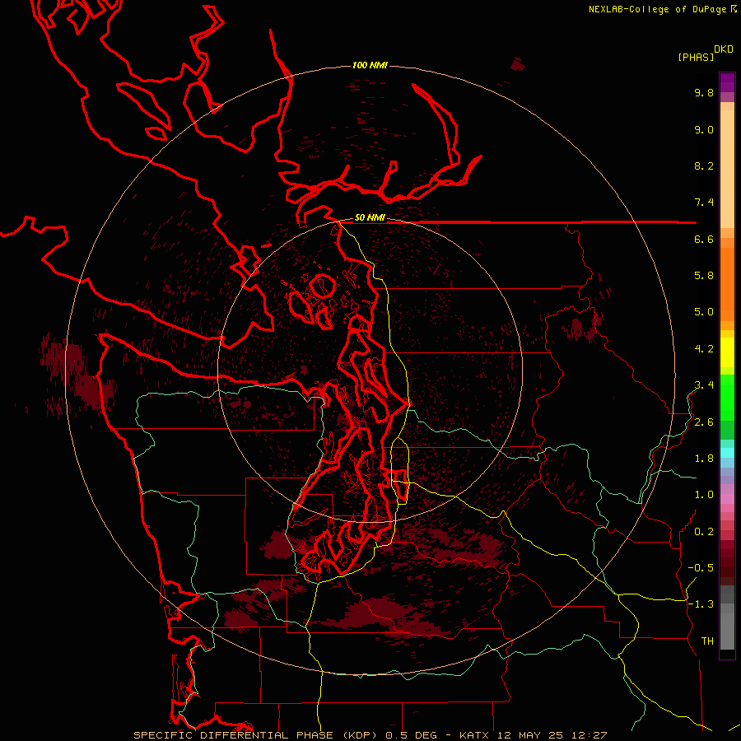The width and height of the screenshot is (741, 741).
Task: Pick the cyan swatch of the color scale
Action: pyautogui.click(x=727, y=453)
